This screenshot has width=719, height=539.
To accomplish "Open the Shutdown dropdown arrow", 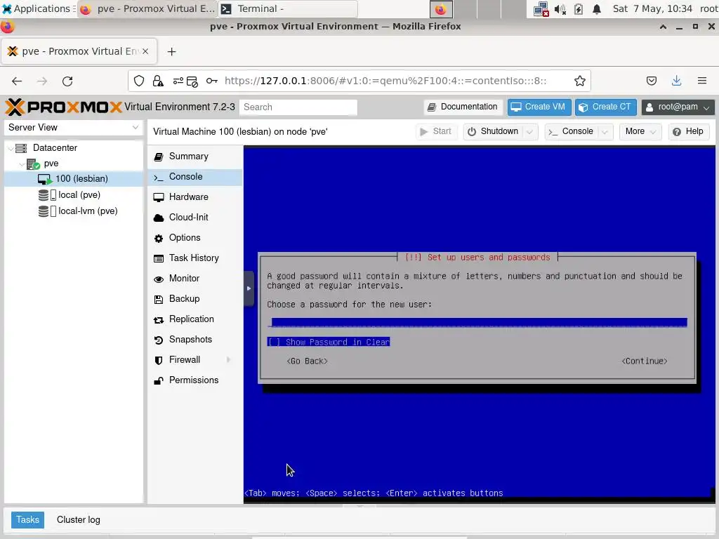I will (530, 131).
